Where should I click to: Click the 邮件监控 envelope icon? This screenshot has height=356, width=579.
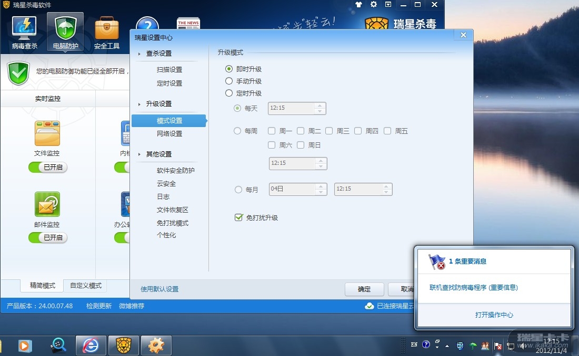pyautogui.click(x=47, y=204)
